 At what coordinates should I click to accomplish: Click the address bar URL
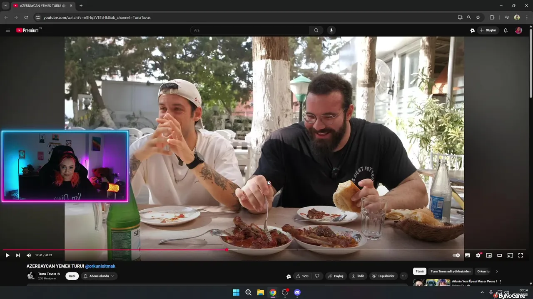point(97,17)
